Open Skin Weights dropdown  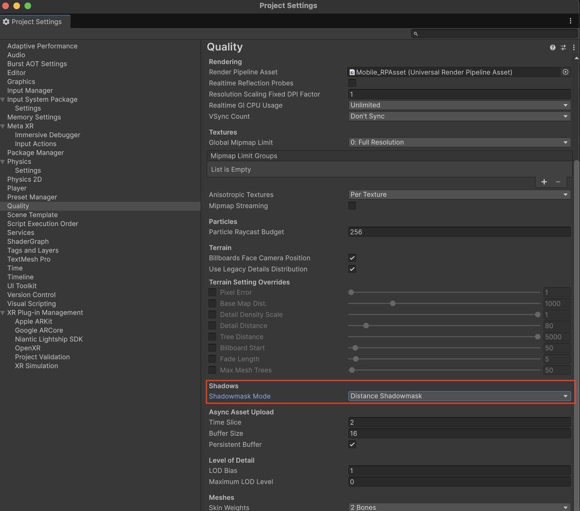(459, 507)
